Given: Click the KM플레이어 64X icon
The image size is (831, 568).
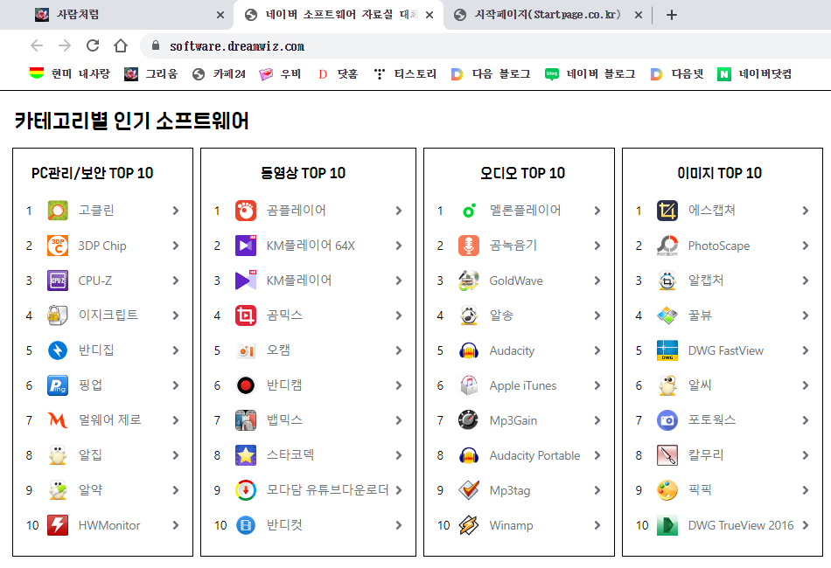Looking at the screenshot, I should click(x=246, y=246).
